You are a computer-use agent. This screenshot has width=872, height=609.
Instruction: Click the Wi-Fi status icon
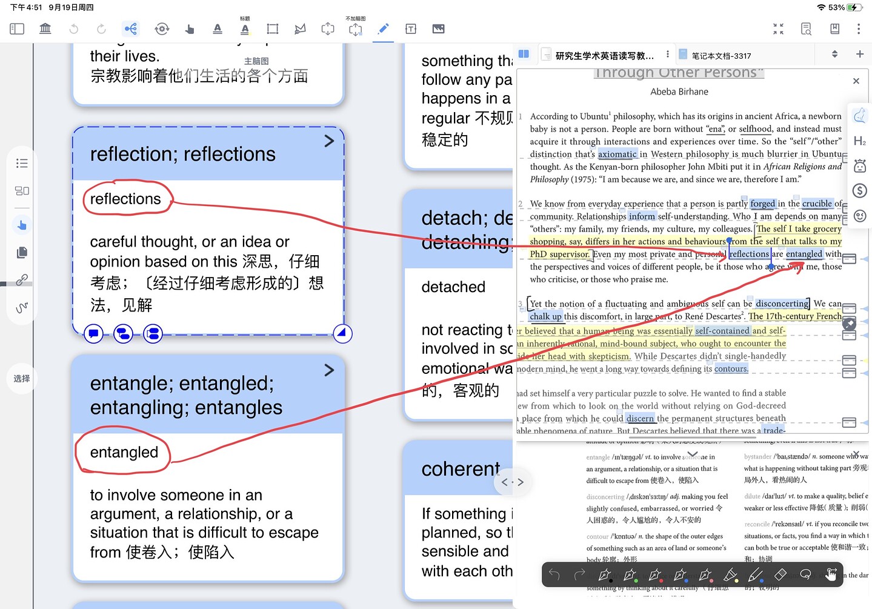pos(821,7)
